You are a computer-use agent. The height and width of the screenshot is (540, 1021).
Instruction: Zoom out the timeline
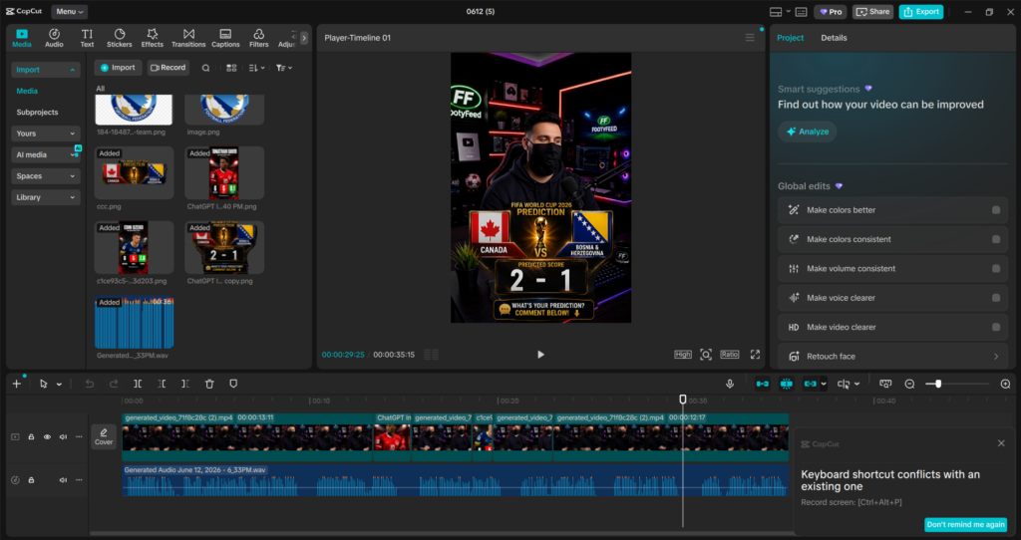click(909, 384)
